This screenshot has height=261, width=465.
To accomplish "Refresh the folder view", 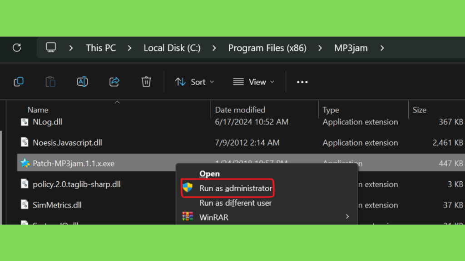I will tap(17, 48).
